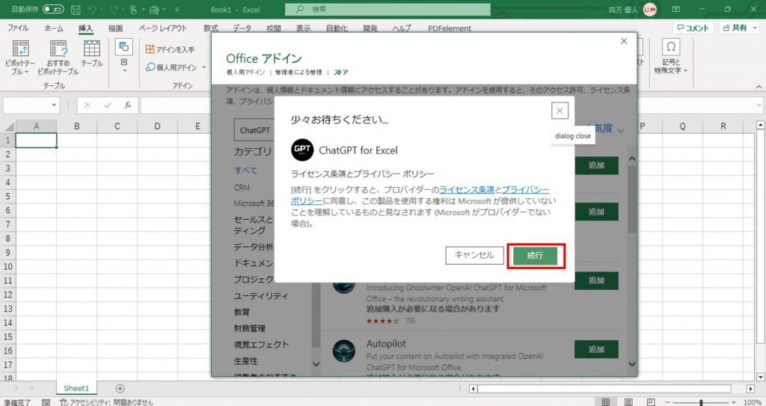This screenshot has height=406, width=766.
Task: Collapse the ribbon with the chevron
Action: click(x=759, y=87)
